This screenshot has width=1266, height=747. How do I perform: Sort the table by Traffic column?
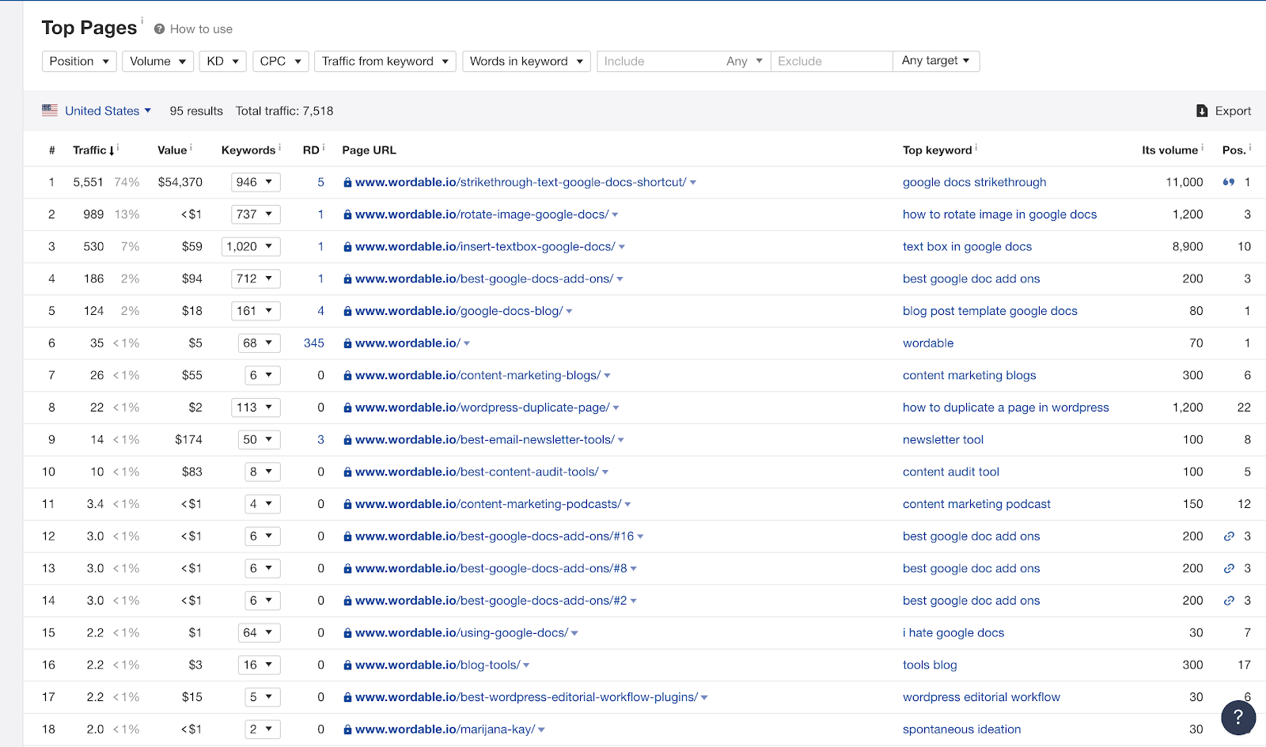(93, 150)
